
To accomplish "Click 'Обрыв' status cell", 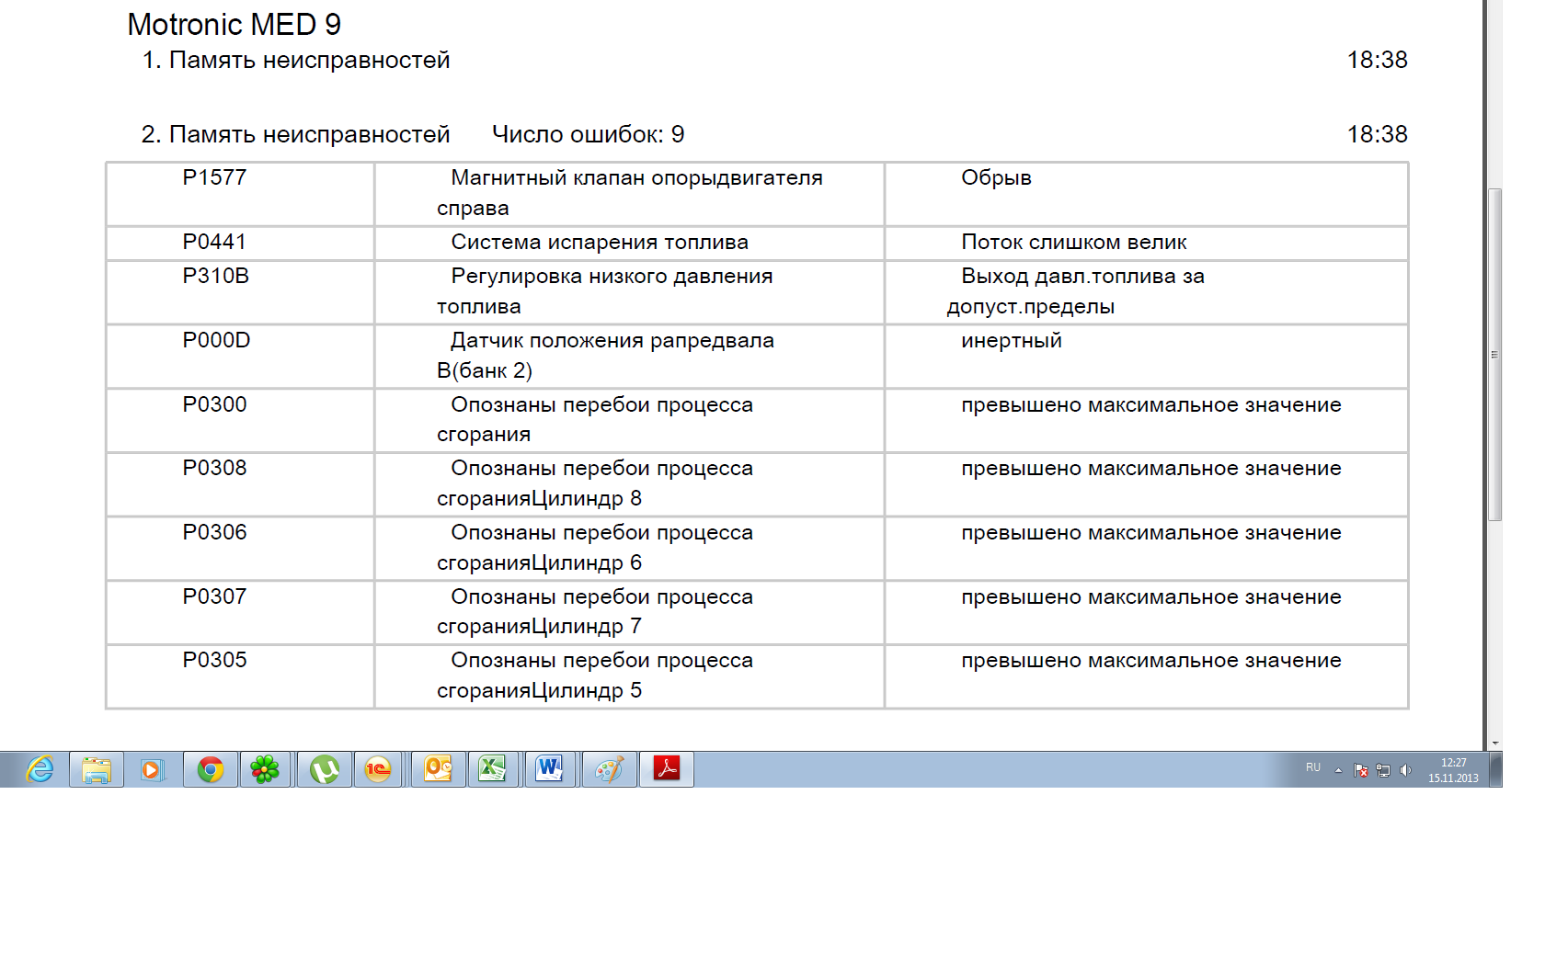I will click(x=1147, y=194).
